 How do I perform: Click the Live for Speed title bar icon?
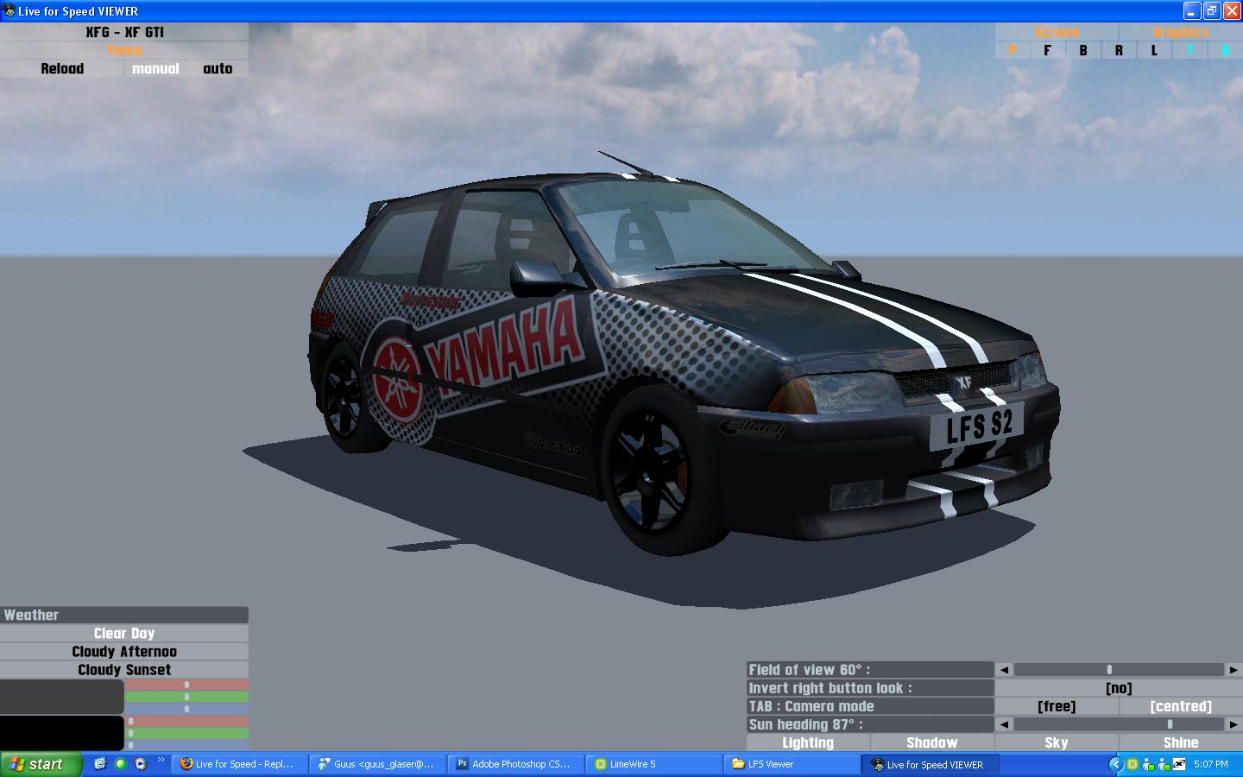tap(9, 11)
